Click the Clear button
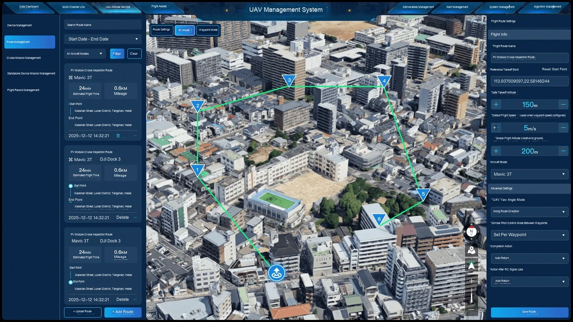 click(x=134, y=54)
